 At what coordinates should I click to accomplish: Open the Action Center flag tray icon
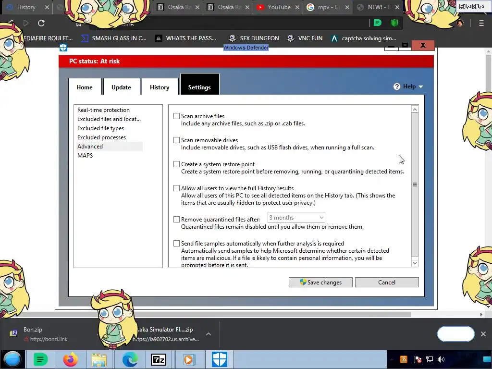(418, 359)
